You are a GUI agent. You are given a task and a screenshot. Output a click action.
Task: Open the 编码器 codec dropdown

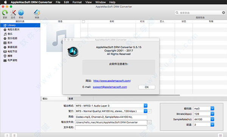(212, 108)
